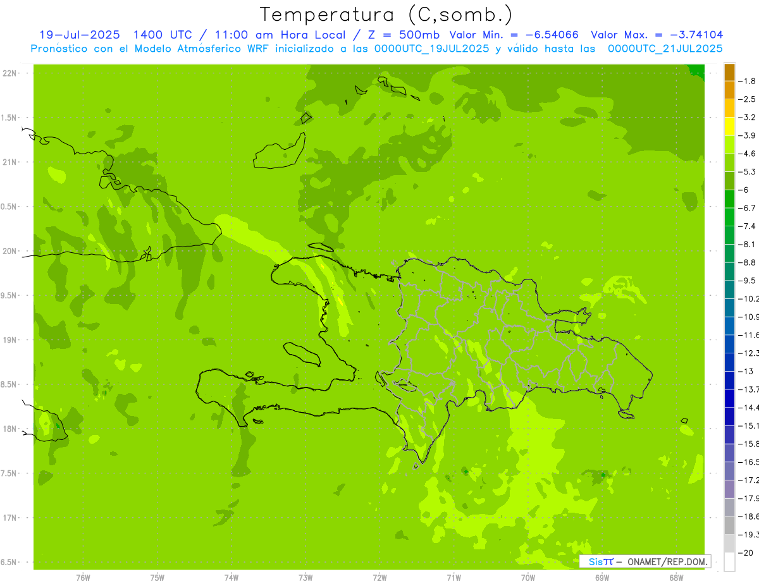Image resolution: width=759 pixels, height=586 pixels.
Task: Click the "-15.8" colorbar value
Action: point(749,443)
